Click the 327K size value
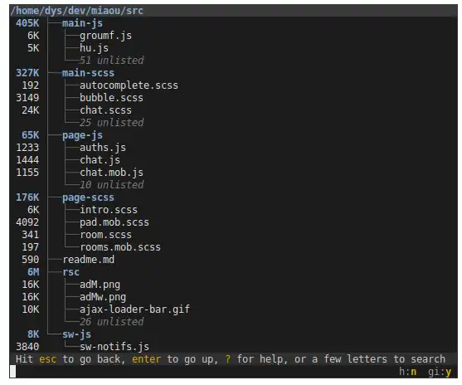 coord(27,73)
